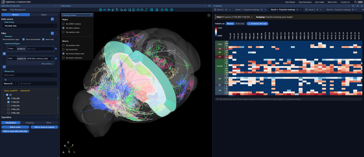
Task: Click the Download this data button
Action: pyautogui.click(x=257, y=24)
